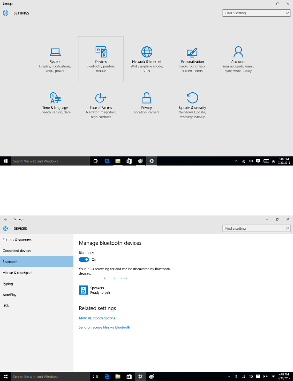Open Update & security settings
Image resolution: width=293 pixels, height=381 pixels.
pyautogui.click(x=192, y=105)
